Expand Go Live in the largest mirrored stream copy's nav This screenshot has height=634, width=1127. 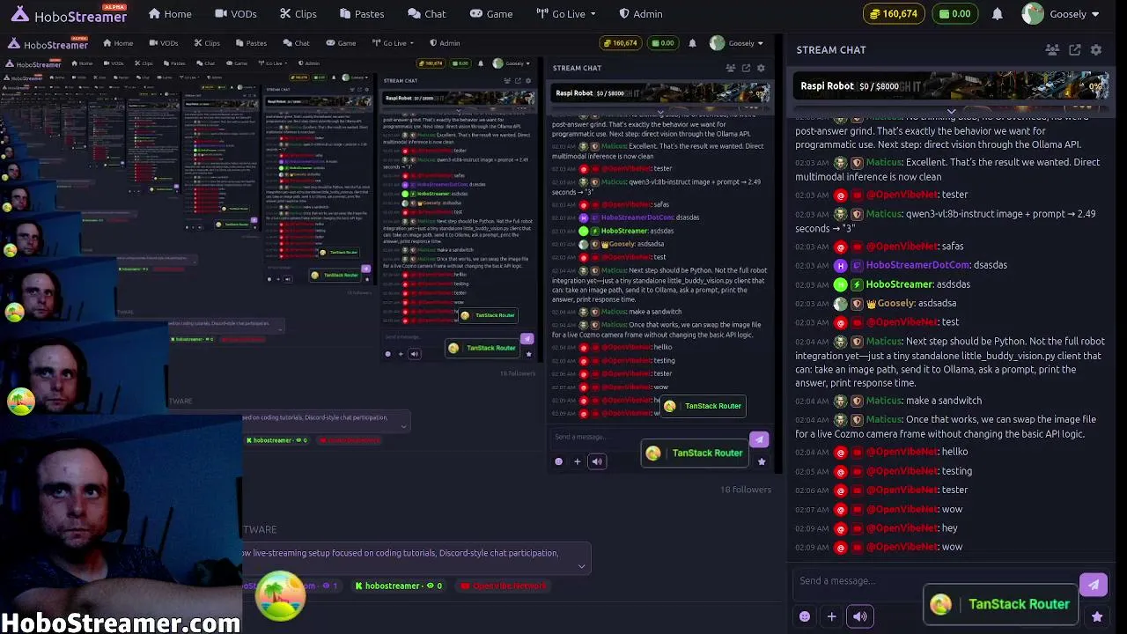tap(392, 43)
